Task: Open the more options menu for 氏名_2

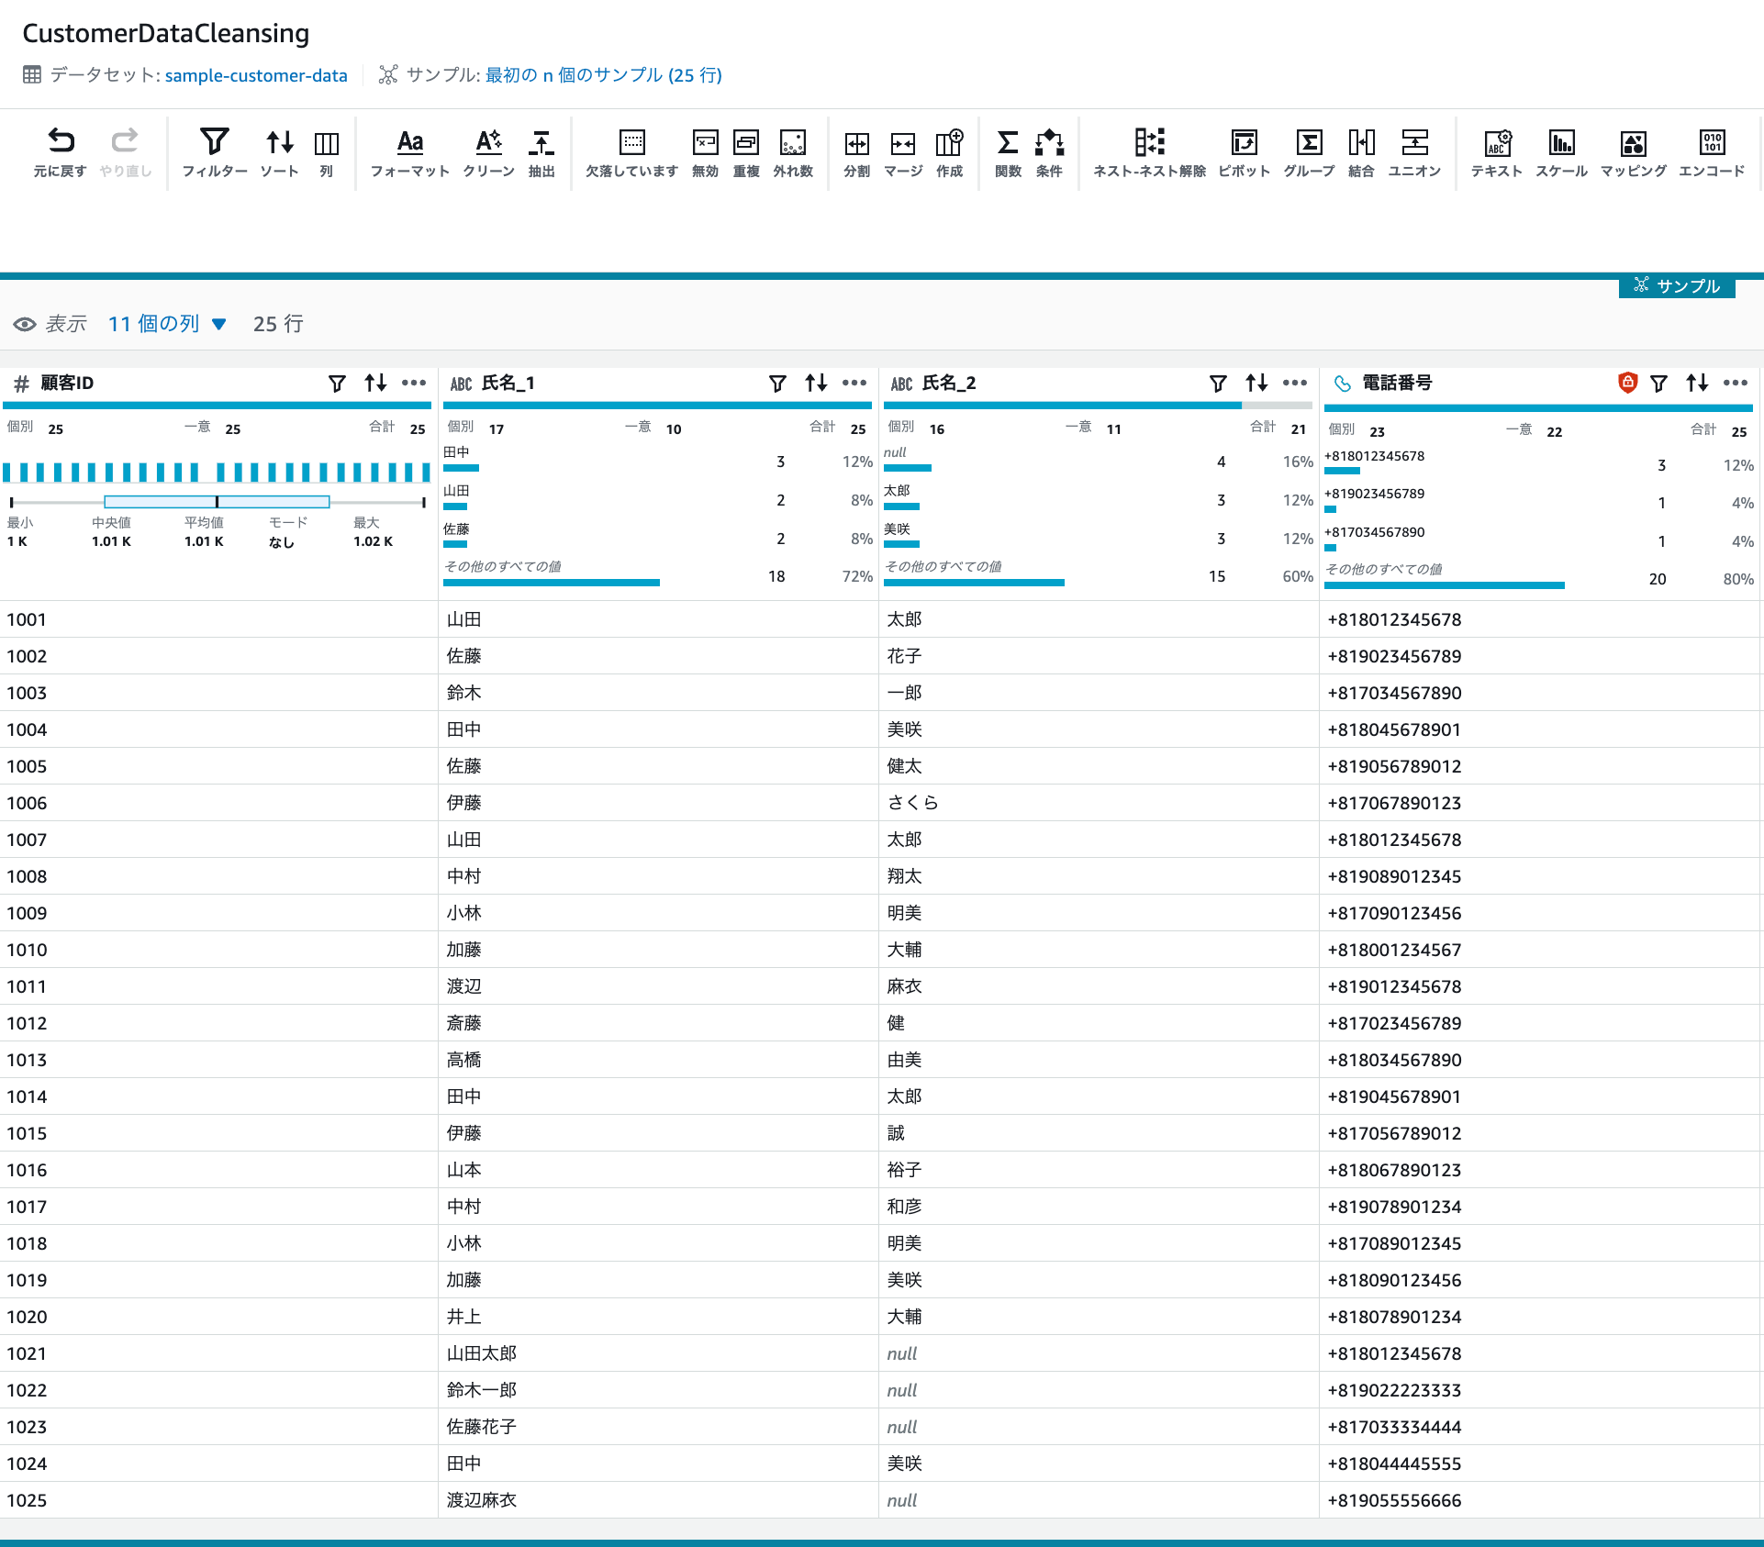Action: pyautogui.click(x=1295, y=384)
